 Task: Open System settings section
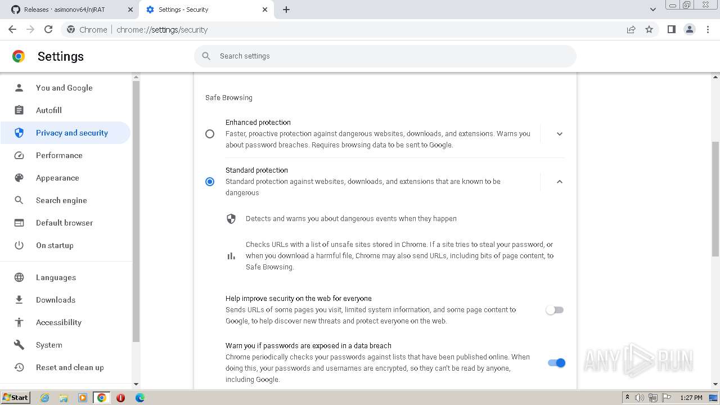(65, 345)
